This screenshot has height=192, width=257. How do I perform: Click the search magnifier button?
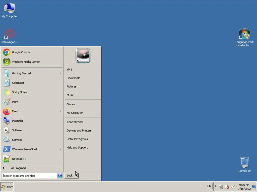(x=60, y=176)
